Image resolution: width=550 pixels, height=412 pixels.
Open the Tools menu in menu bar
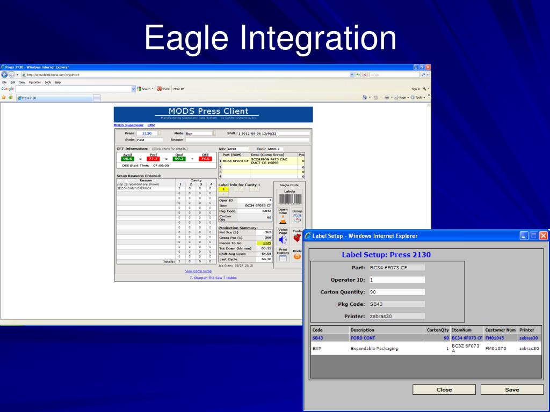coord(48,82)
